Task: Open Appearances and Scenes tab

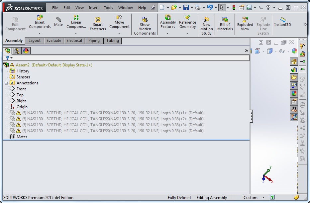Action: click(x=294, y=93)
